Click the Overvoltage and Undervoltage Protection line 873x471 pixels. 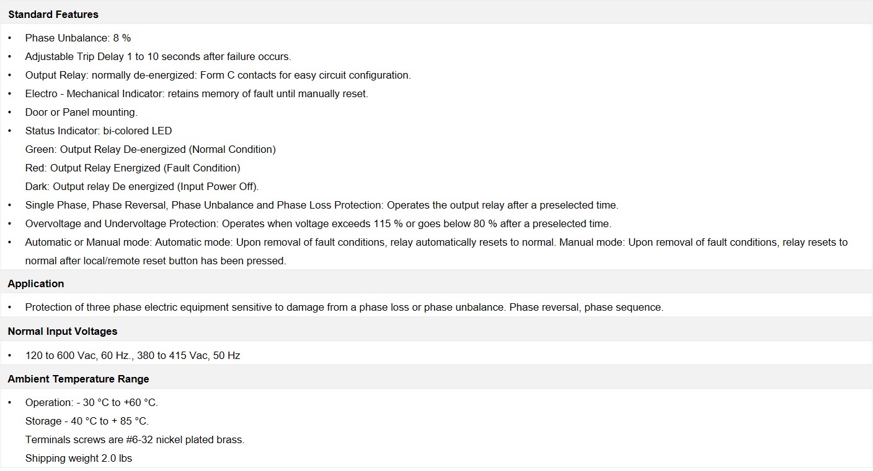(x=318, y=223)
